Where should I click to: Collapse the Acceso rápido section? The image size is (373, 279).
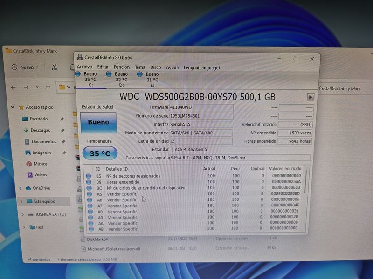point(13,107)
